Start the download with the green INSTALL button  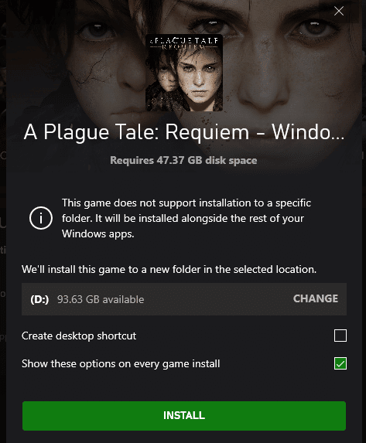(184, 416)
